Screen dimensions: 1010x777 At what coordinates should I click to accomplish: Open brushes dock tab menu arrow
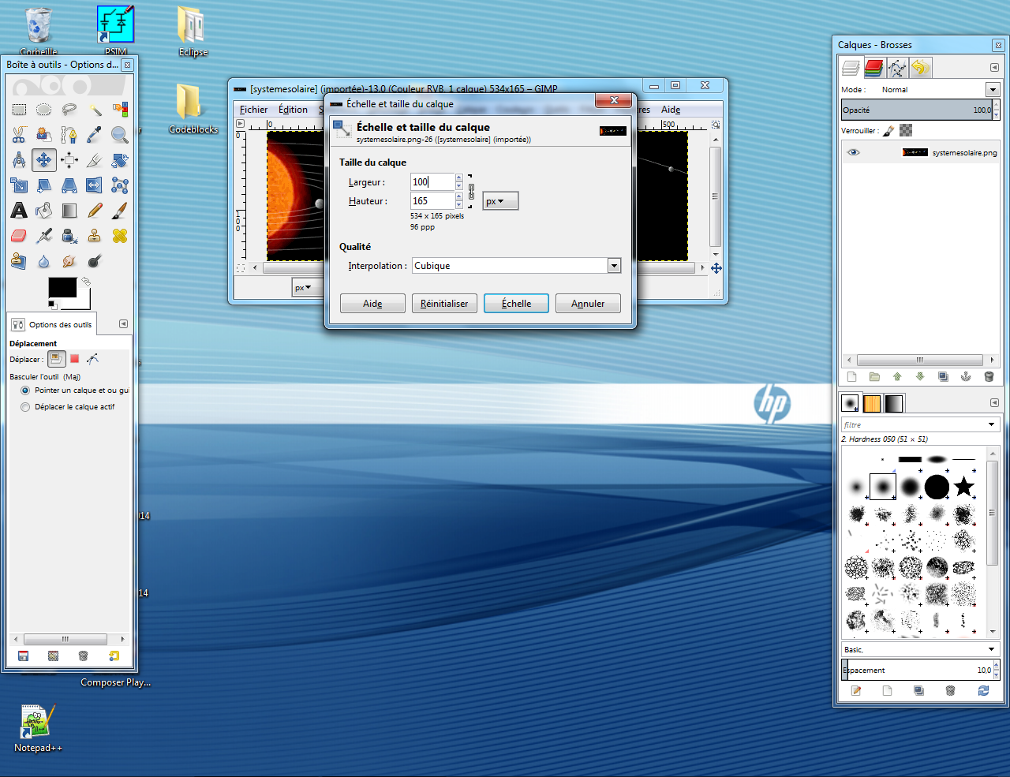[994, 403]
